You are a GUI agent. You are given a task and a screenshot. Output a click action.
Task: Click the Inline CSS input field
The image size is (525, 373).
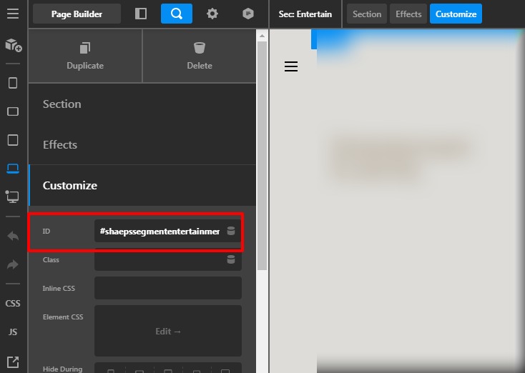click(167, 288)
